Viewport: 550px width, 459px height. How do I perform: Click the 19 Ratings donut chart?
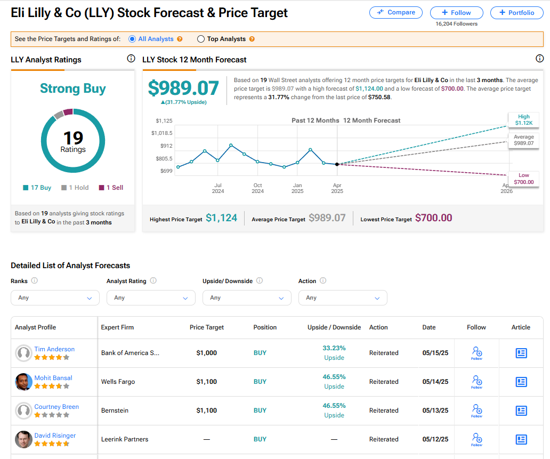(73, 141)
